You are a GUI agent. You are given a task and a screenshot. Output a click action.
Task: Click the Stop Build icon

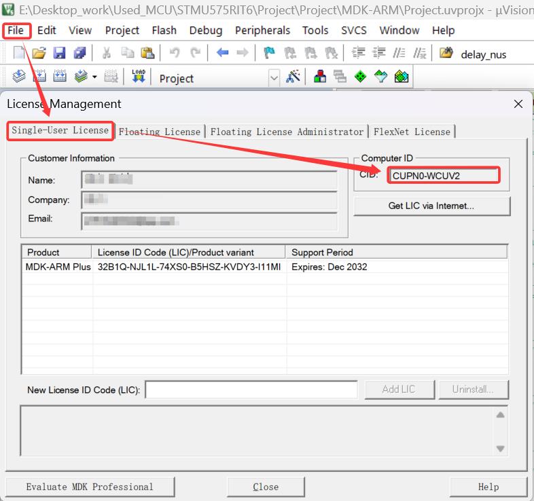pyautogui.click(x=111, y=76)
